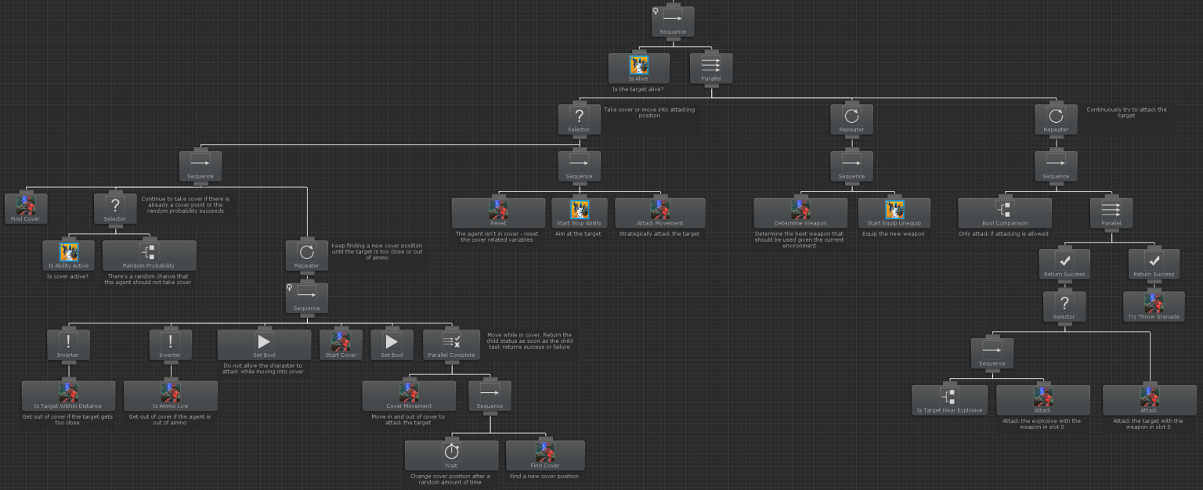Click the Try Throw Grenade node
Screen dimensions: 1203x490
[x=1154, y=307]
